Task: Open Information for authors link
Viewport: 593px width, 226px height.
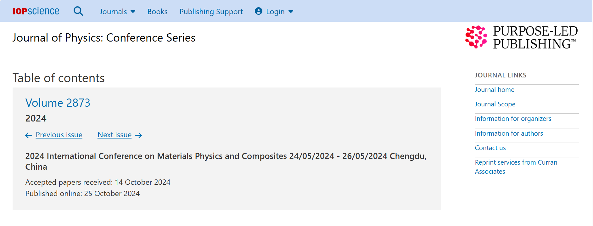Action: coord(509,133)
